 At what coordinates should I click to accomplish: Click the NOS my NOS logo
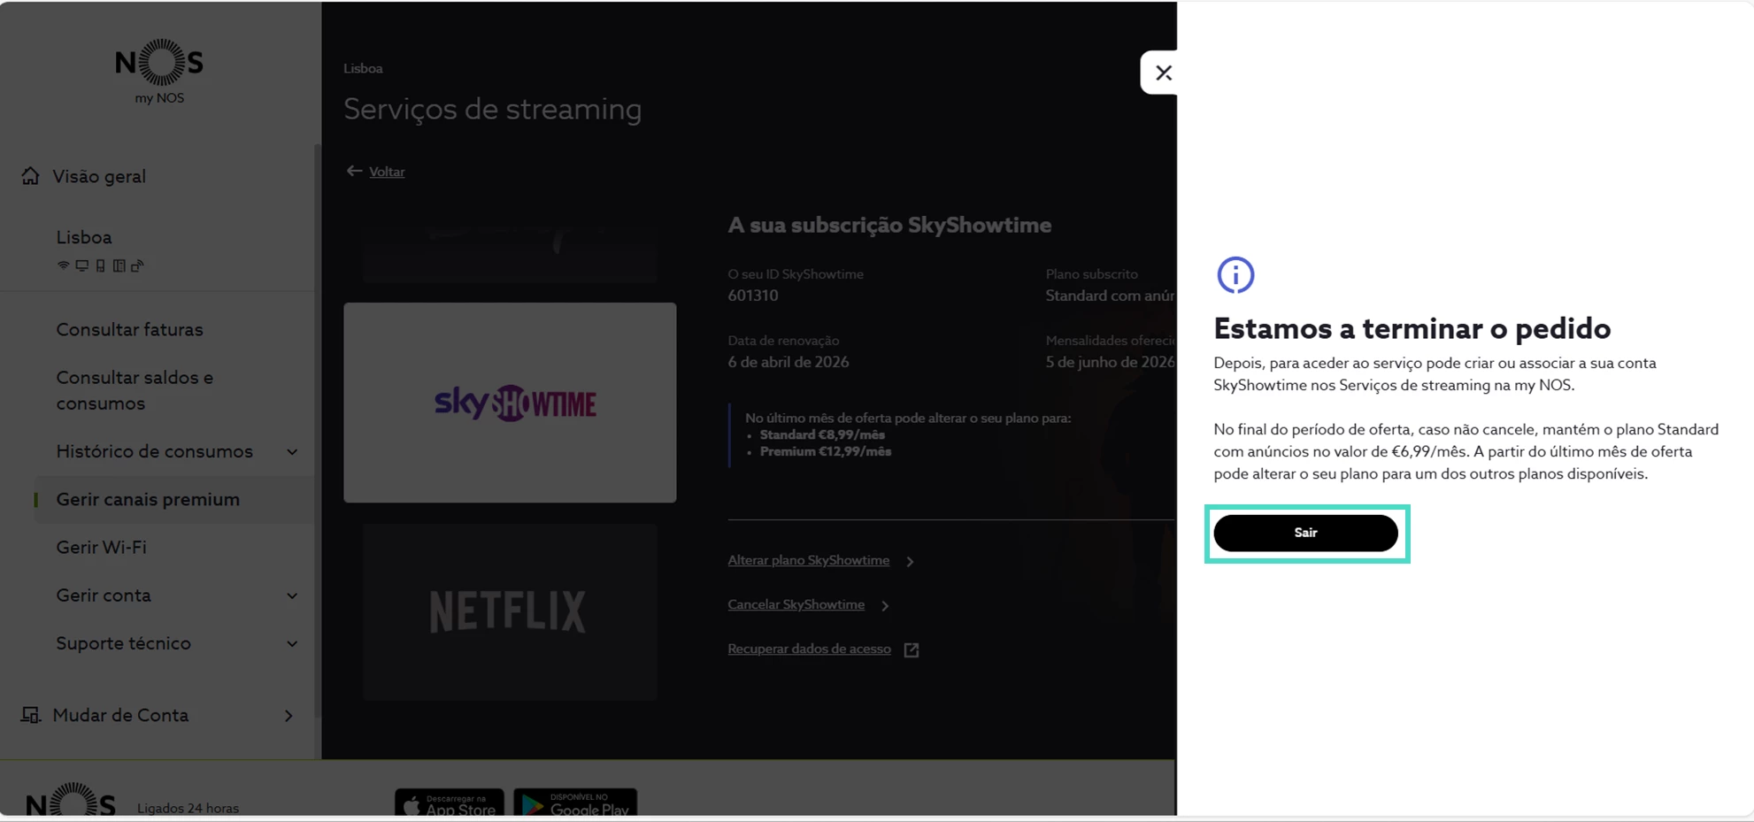(159, 71)
